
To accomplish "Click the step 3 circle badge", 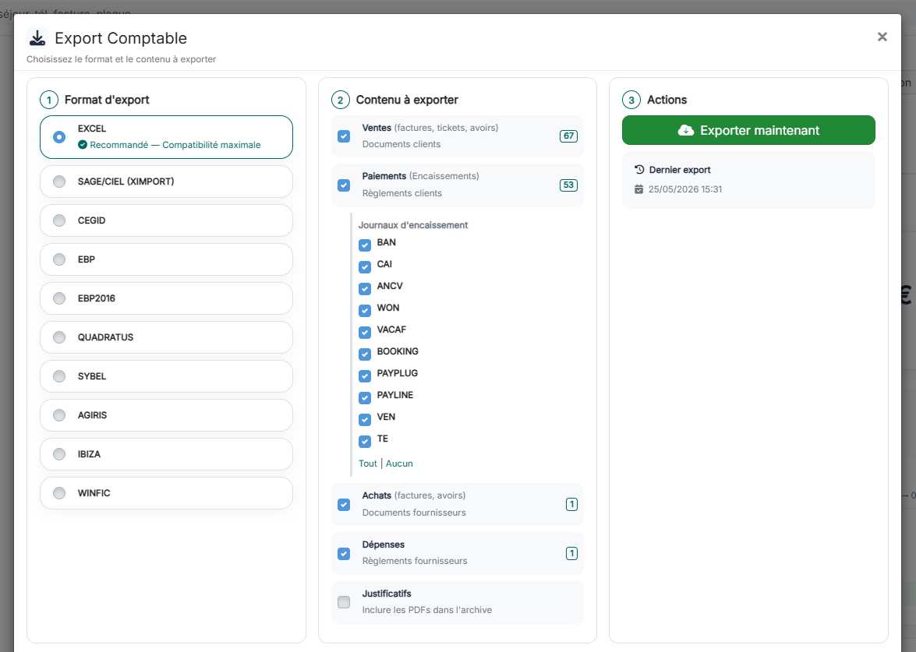I will point(631,100).
